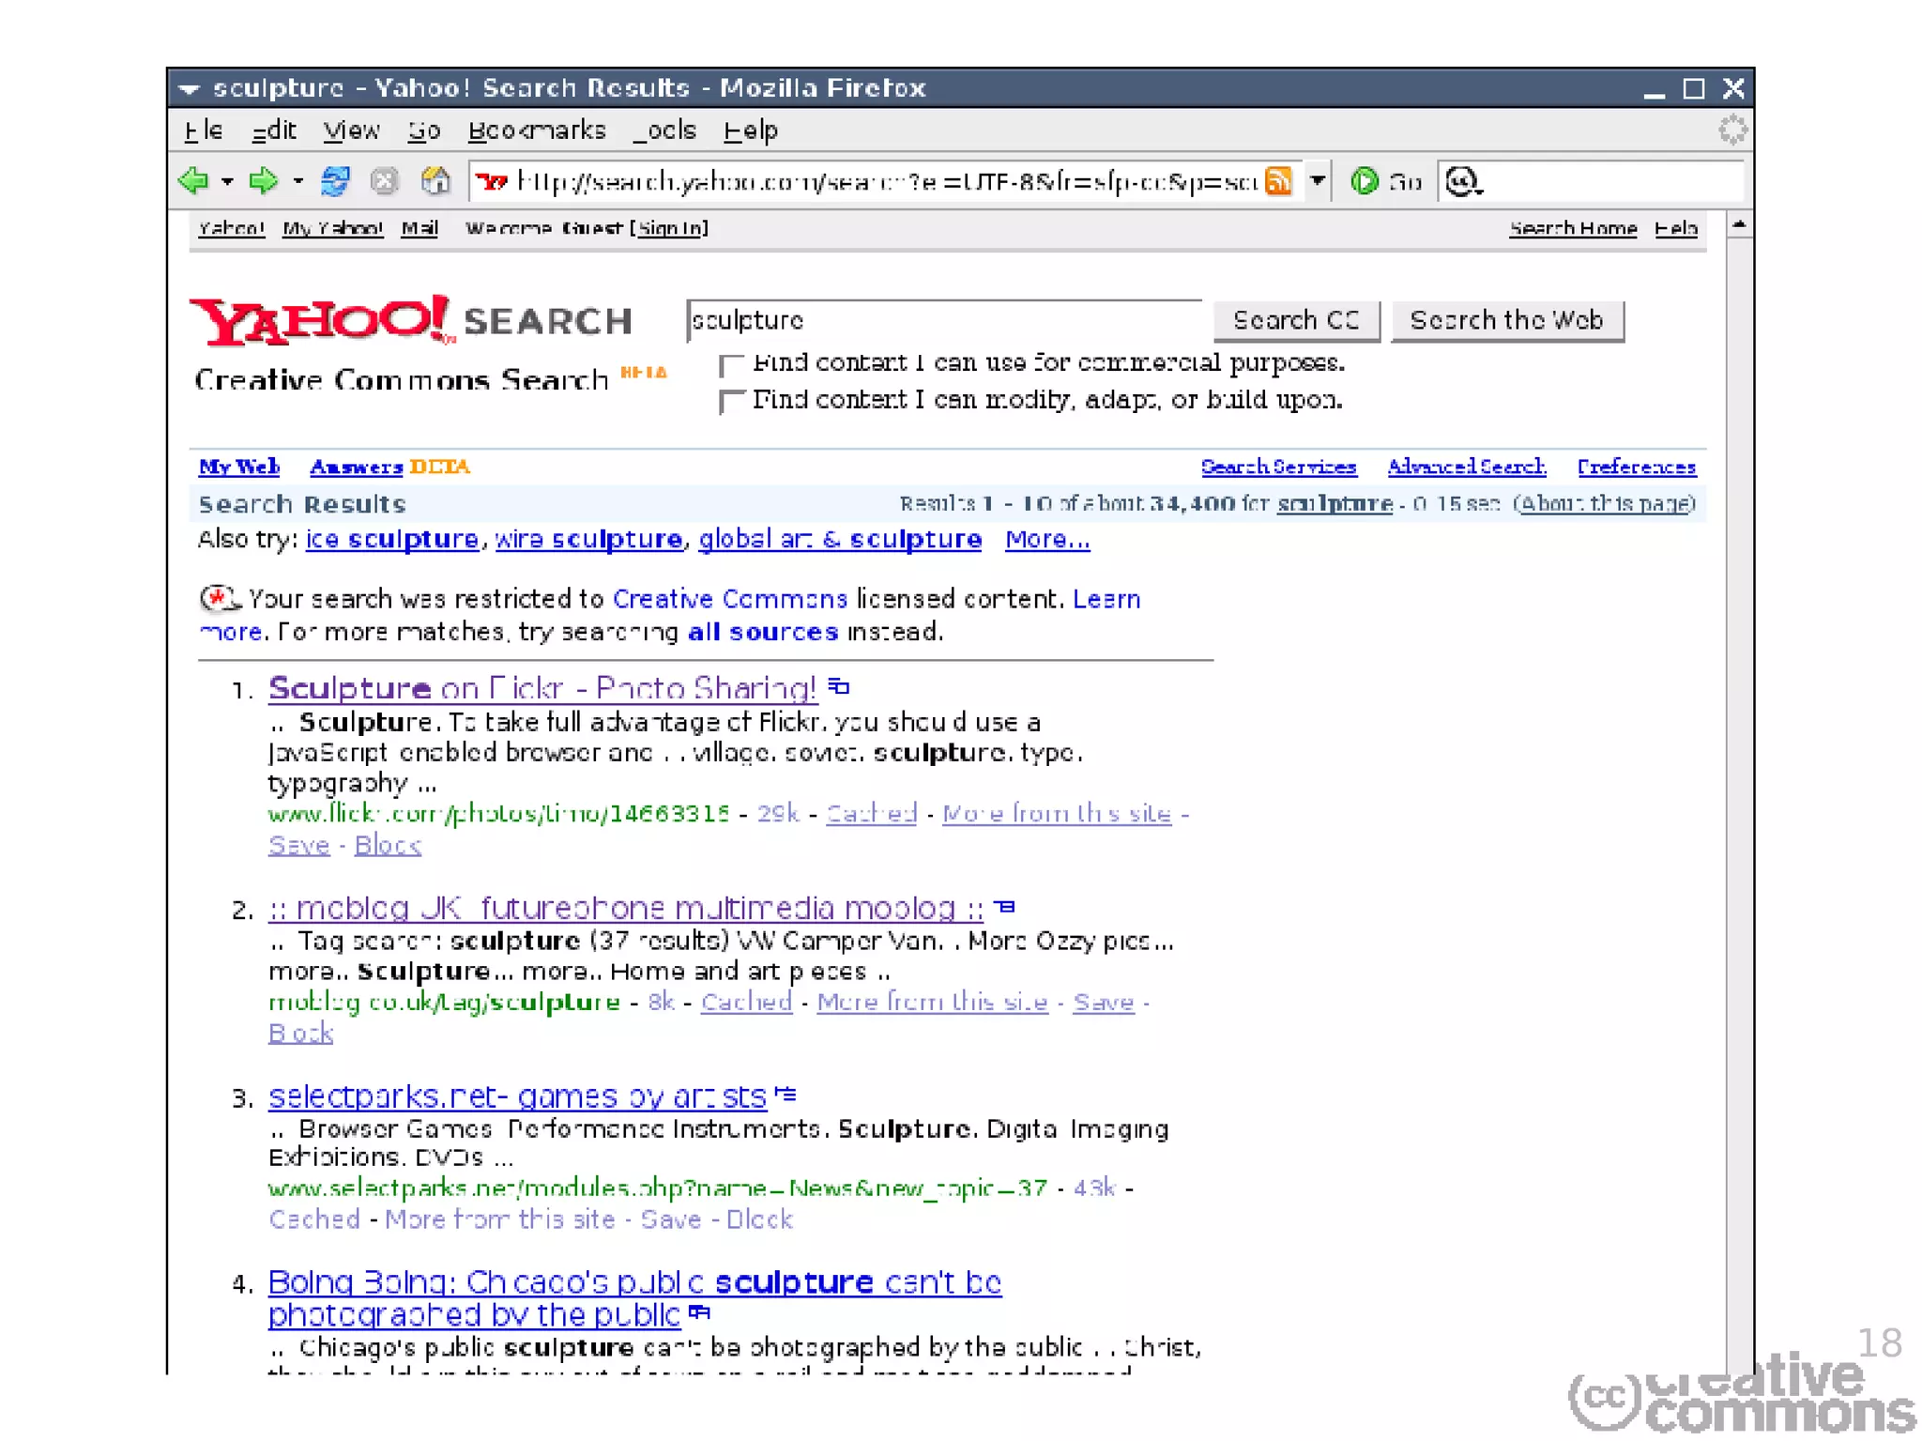The height and width of the screenshot is (1441, 1922).
Task: Click the green Forward arrow icon
Action: 263,180
